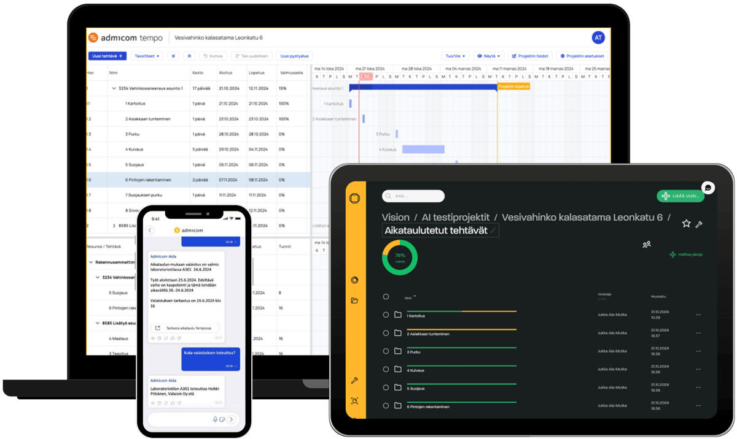Image resolution: width=737 pixels, height=439 pixels.
Task: Open Projektin asetukset settings
Action: [583, 56]
